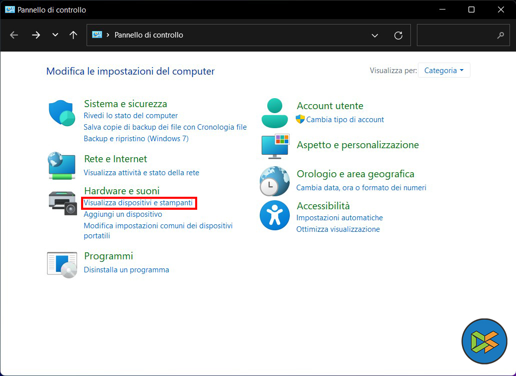Click the Hardware e suoni printer icon
The height and width of the screenshot is (376, 516).
(x=63, y=203)
